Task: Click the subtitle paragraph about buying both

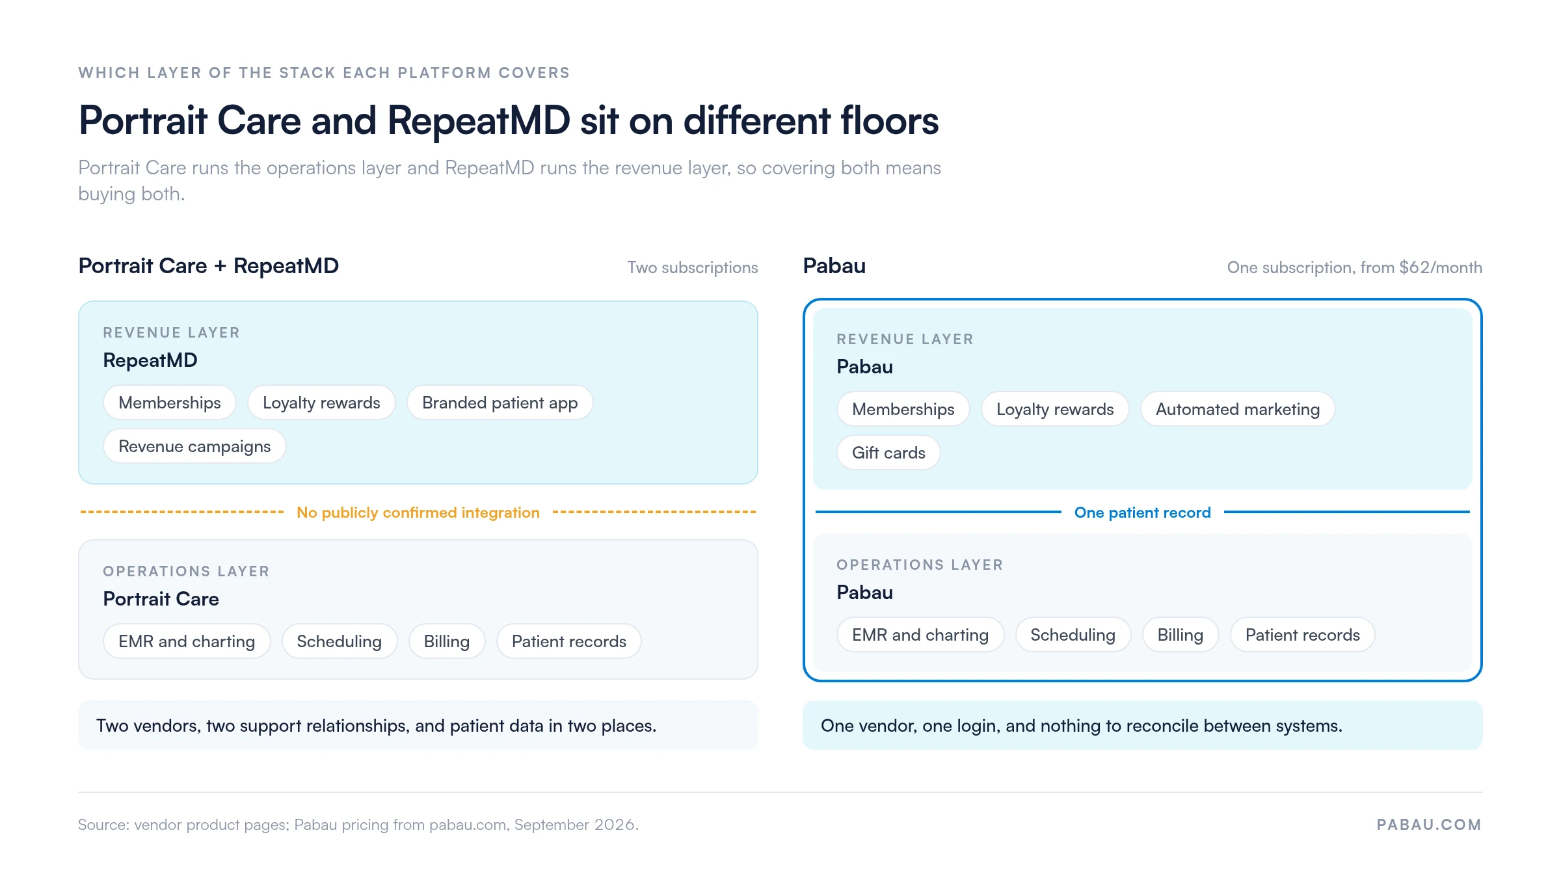Action: (509, 181)
